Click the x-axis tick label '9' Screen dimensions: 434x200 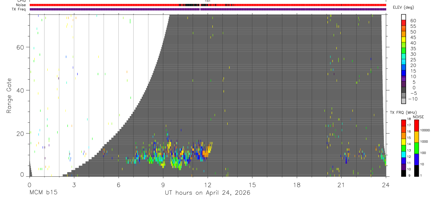[x=163, y=184]
